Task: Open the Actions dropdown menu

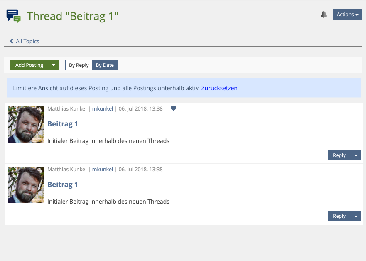Action: click(347, 15)
